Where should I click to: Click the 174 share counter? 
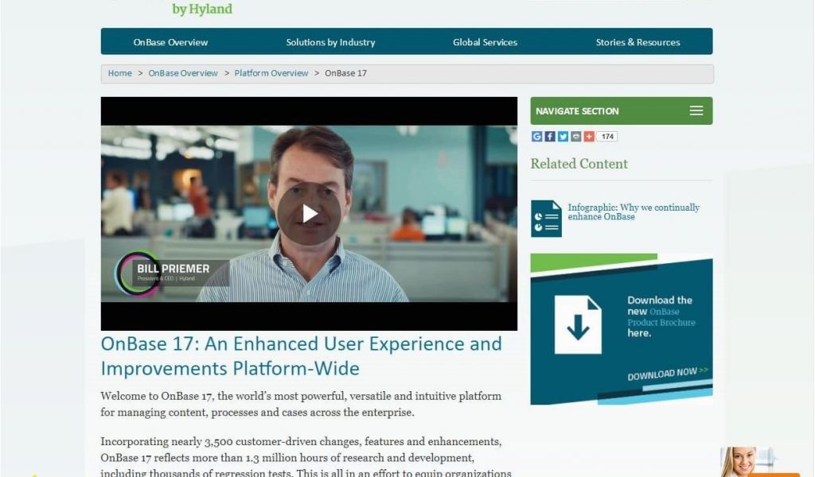pos(607,137)
